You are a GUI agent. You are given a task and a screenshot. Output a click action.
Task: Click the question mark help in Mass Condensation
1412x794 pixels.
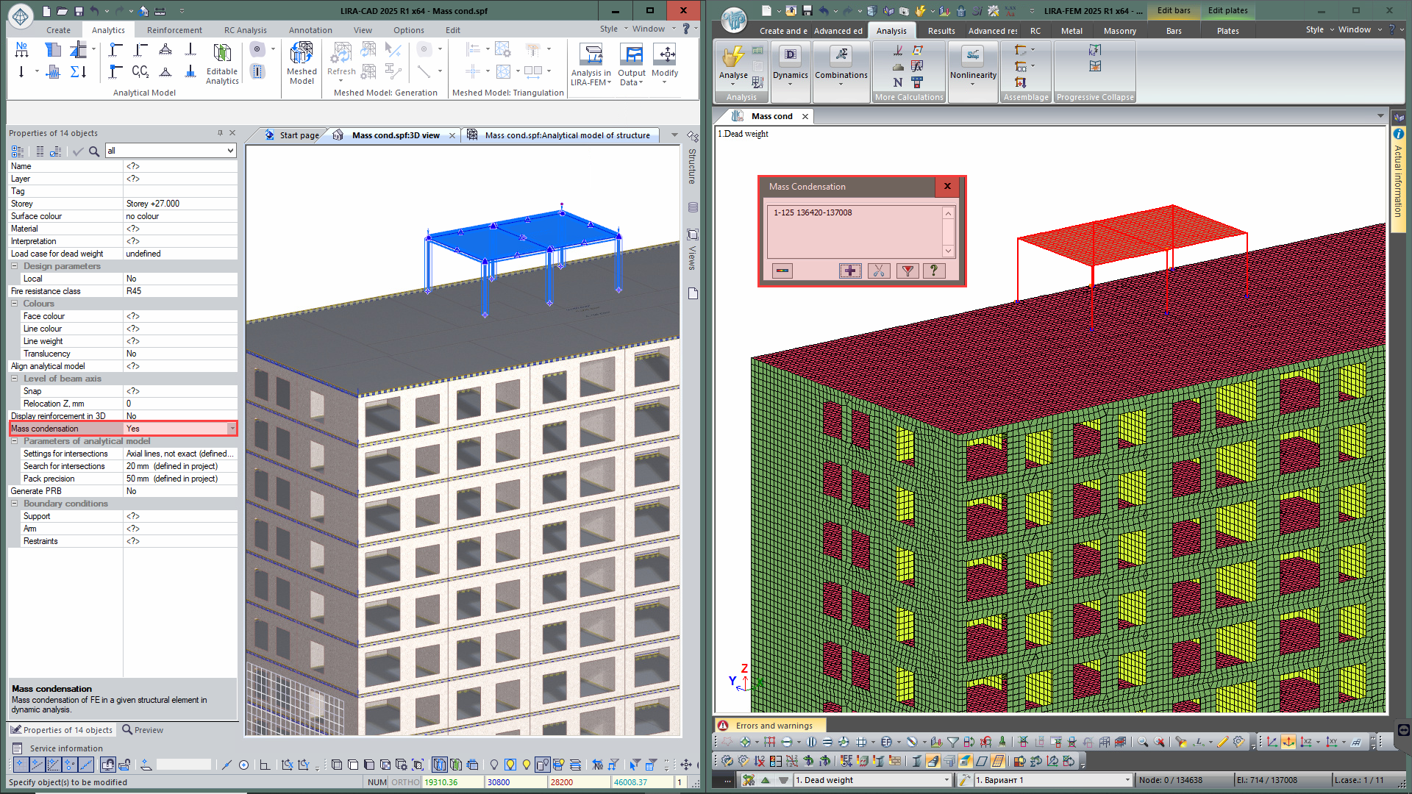[934, 271]
